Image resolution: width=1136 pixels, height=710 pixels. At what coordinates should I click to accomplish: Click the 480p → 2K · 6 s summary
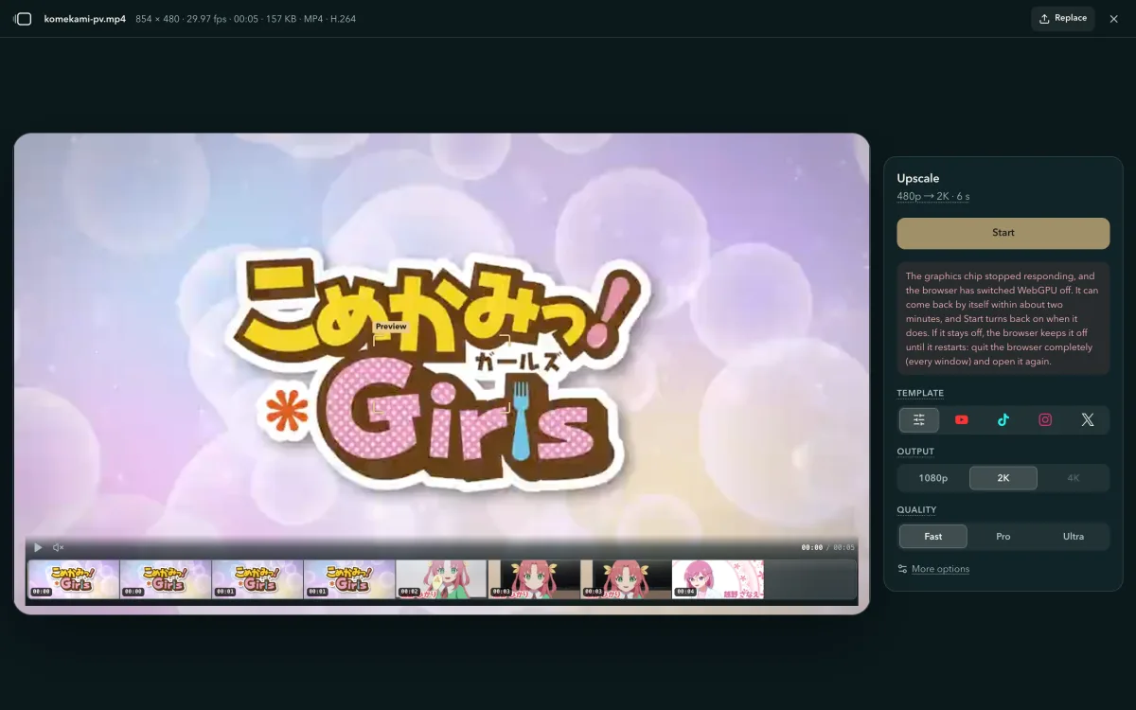(933, 196)
